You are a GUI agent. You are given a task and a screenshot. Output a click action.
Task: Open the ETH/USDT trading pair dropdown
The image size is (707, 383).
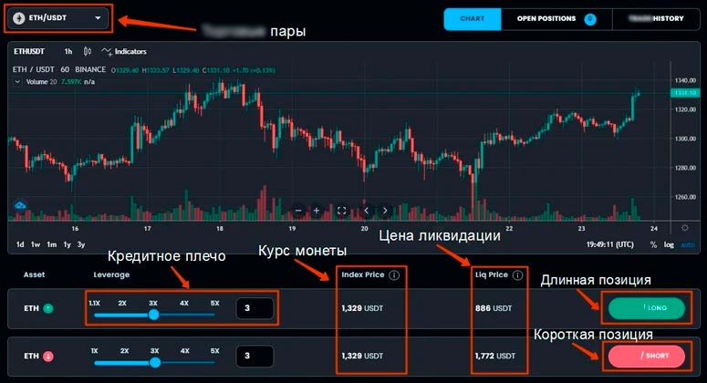(58, 18)
